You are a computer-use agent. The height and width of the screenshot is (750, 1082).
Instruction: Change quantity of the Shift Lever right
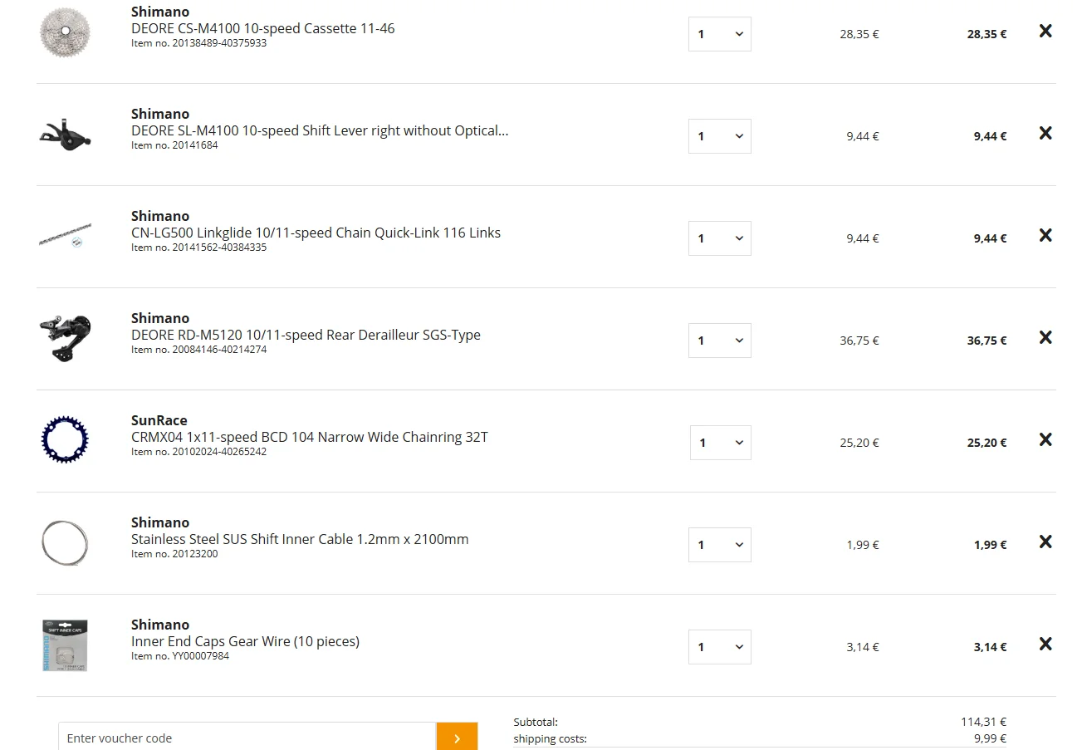(x=720, y=136)
